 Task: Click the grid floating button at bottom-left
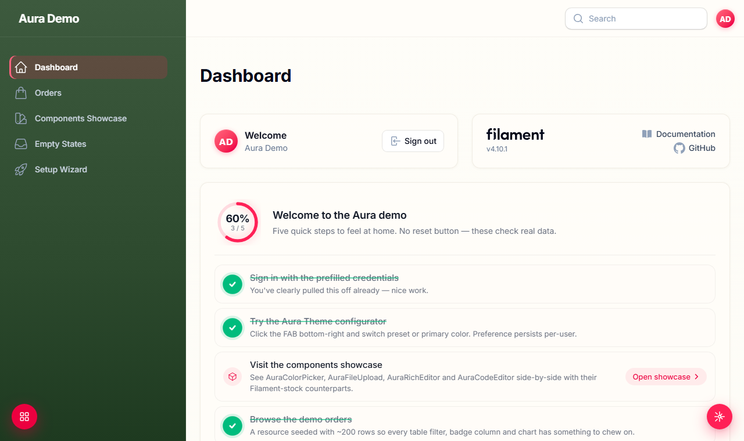pyautogui.click(x=24, y=417)
